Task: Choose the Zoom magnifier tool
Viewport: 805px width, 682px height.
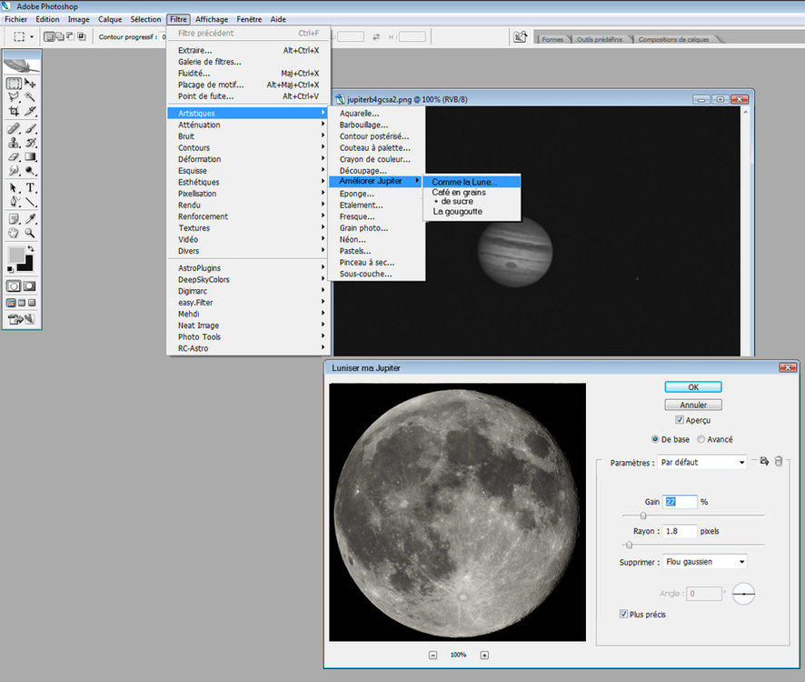Action: (30, 233)
